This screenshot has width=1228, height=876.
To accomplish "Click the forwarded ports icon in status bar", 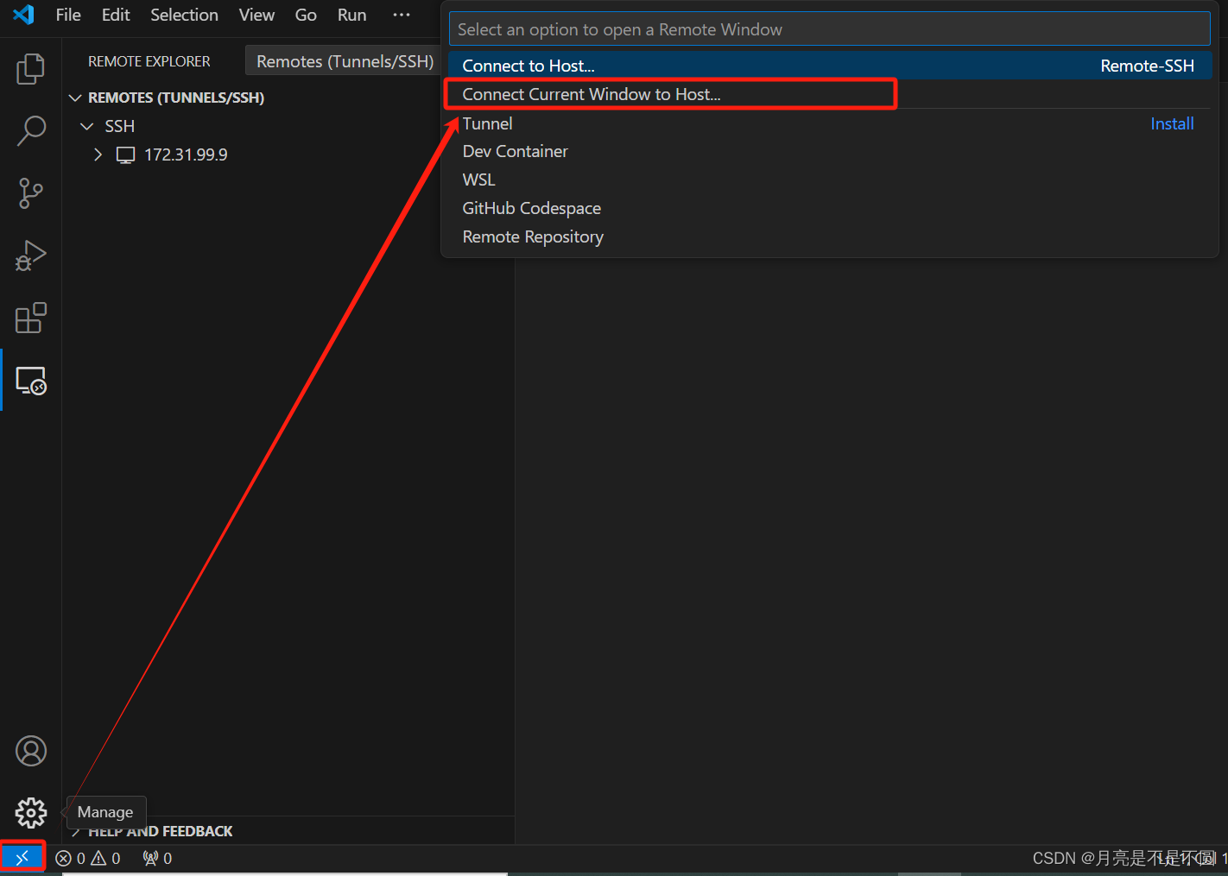I will 155,858.
